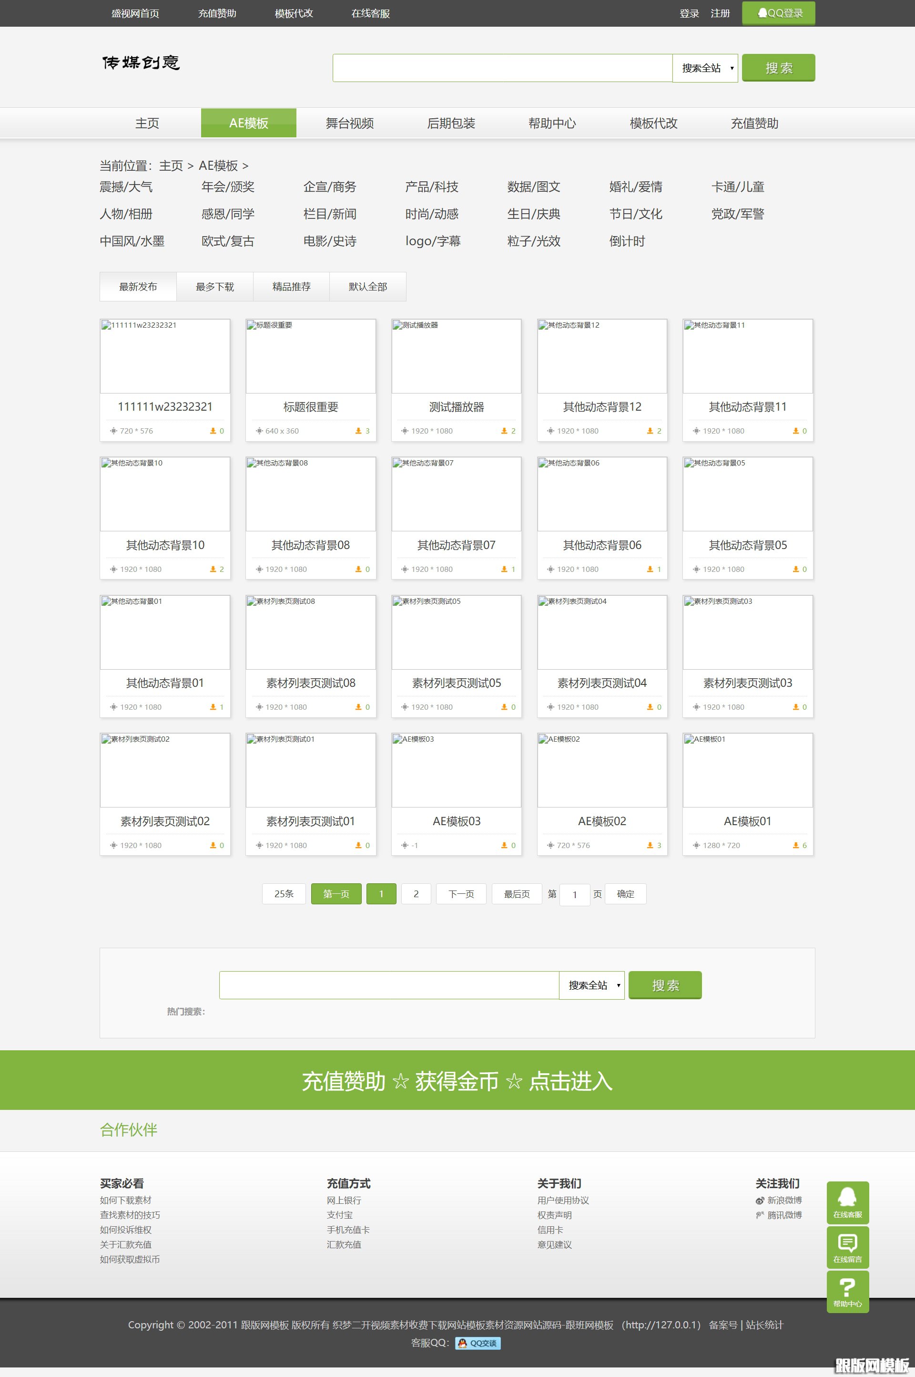The height and width of the screenshot is (1377, 915).
Task: Click the page number input in pagination
Action: [575, 893]
